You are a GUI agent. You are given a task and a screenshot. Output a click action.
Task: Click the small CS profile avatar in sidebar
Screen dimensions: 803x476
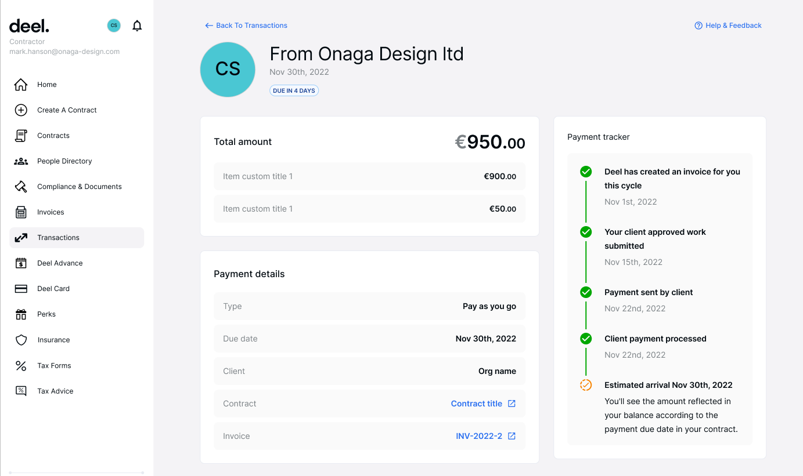114,26
